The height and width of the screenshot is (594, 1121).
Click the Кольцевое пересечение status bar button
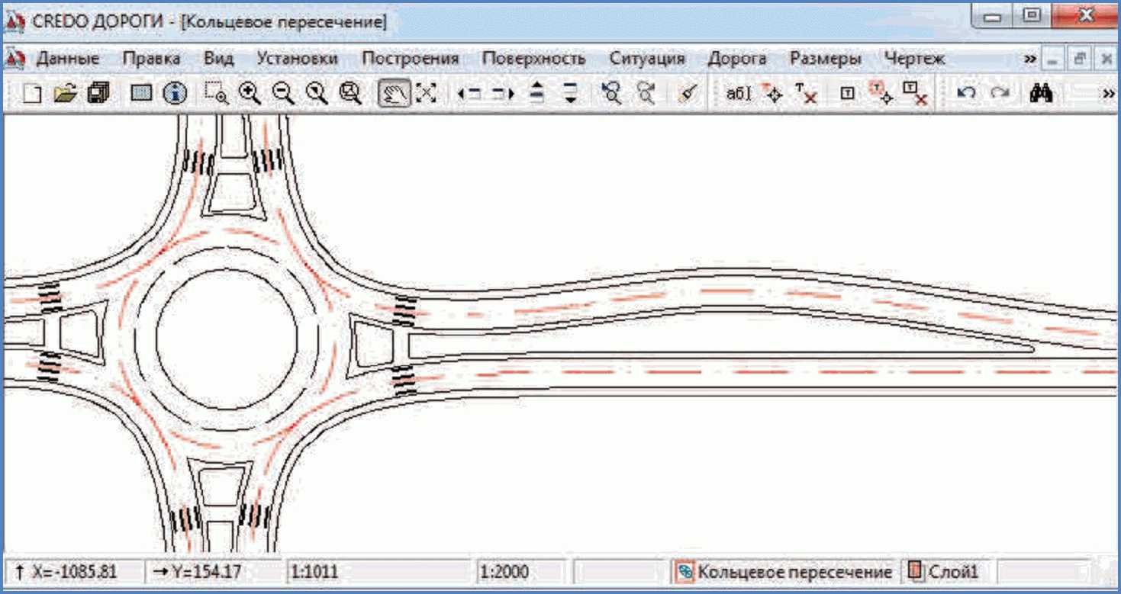(x=784, y=572)
